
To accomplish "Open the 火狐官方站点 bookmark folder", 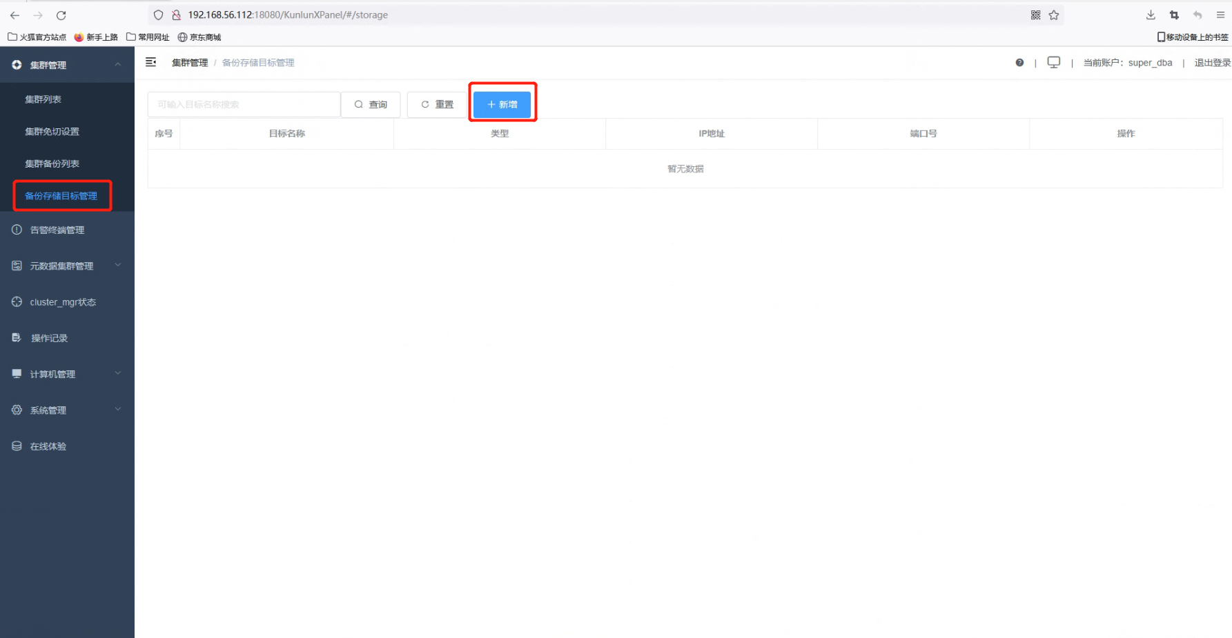I will (x=37, y=37).
